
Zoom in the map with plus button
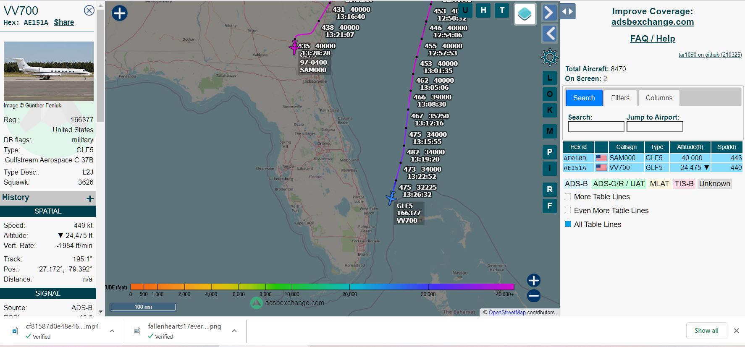(x=533, y=280)
